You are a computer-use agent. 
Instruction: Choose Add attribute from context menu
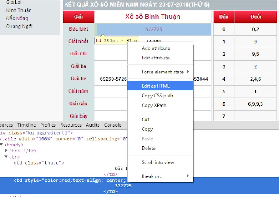click(160, 48)
